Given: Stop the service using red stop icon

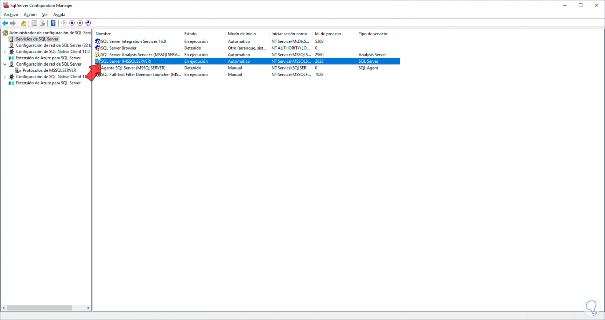Looking at the screenshot, I should (80, 23).
